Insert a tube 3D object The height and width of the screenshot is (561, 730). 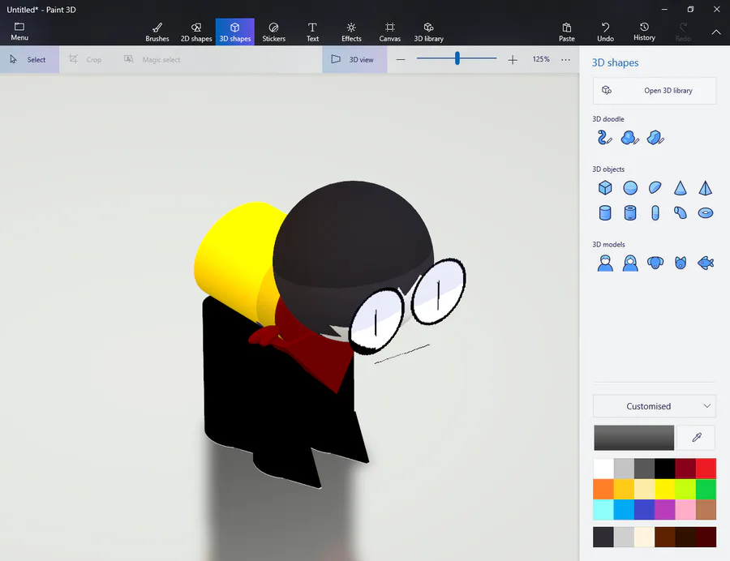[x=630, y=213]
